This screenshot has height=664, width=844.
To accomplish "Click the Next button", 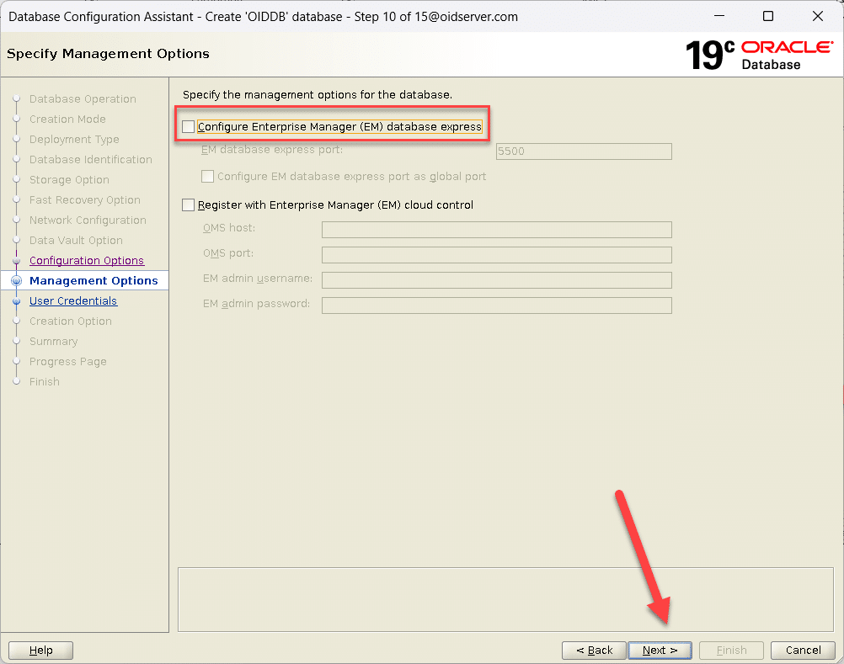I will coord(660,650).
